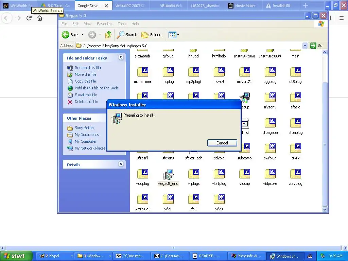Image resolution: width=348 pixels, height=261 pixels.
Task: Go to Sony Setup folder link
Action: (84, 128)
